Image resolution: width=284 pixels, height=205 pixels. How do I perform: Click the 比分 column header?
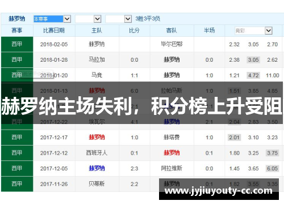(134, 31)
